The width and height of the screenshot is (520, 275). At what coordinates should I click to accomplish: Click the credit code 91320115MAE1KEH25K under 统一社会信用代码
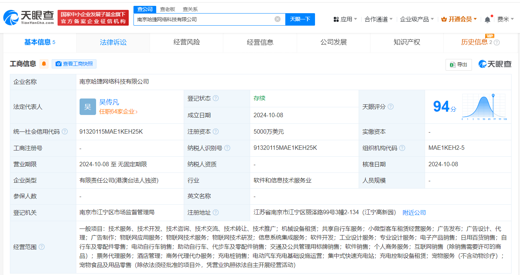click(x=111, y=131)
